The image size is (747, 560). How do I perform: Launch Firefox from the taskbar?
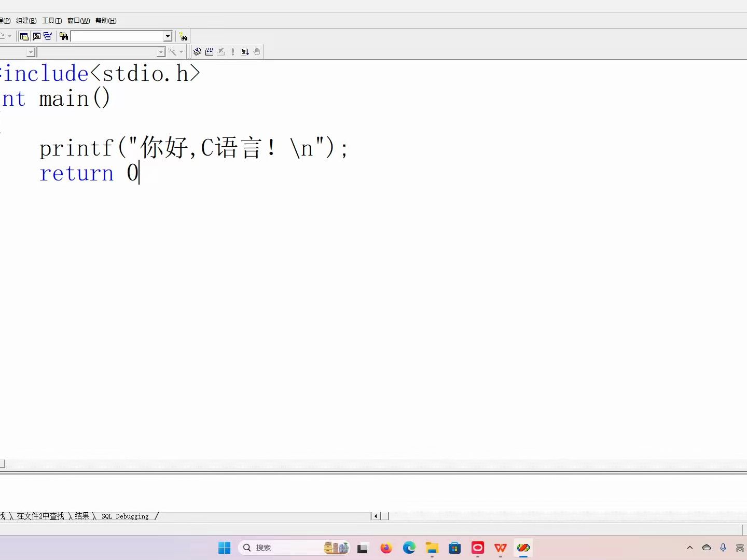[x=386, y=548]
